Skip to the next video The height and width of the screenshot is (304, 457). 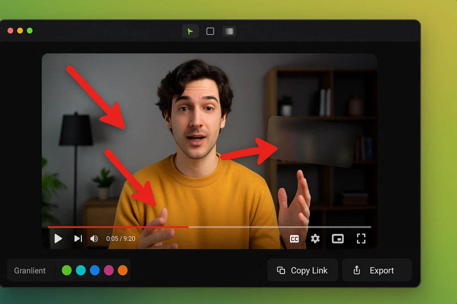tap(78, 239)
